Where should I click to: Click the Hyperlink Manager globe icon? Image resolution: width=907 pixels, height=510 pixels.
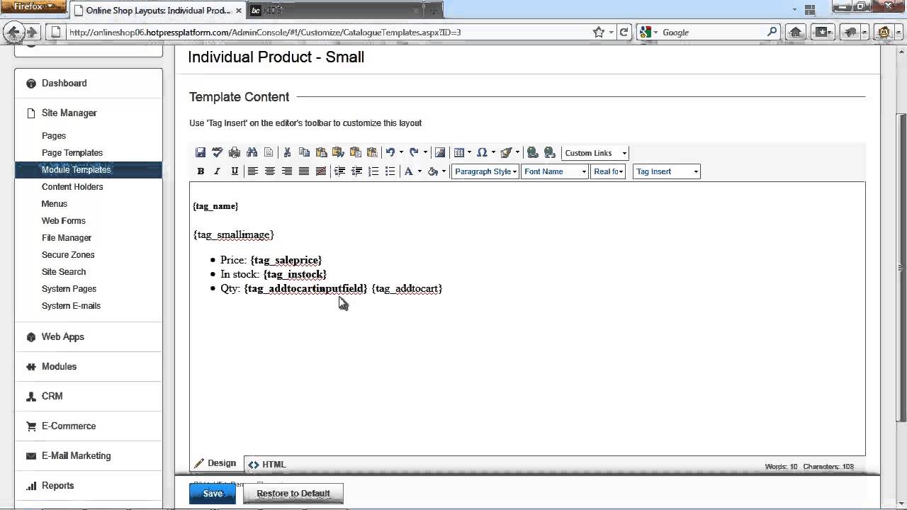pyautogui.click(x=533, y=152)
